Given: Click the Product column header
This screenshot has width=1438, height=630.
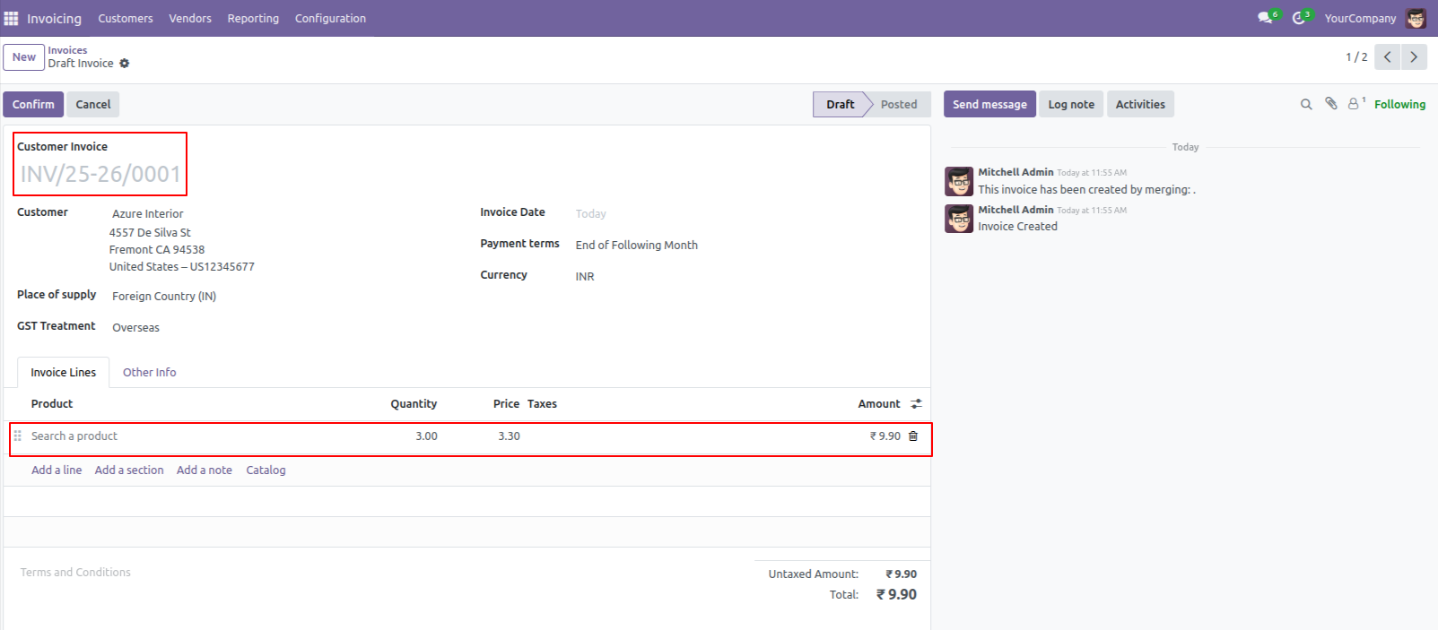Looking at the screenshot, I should click(x=52, y=404).
